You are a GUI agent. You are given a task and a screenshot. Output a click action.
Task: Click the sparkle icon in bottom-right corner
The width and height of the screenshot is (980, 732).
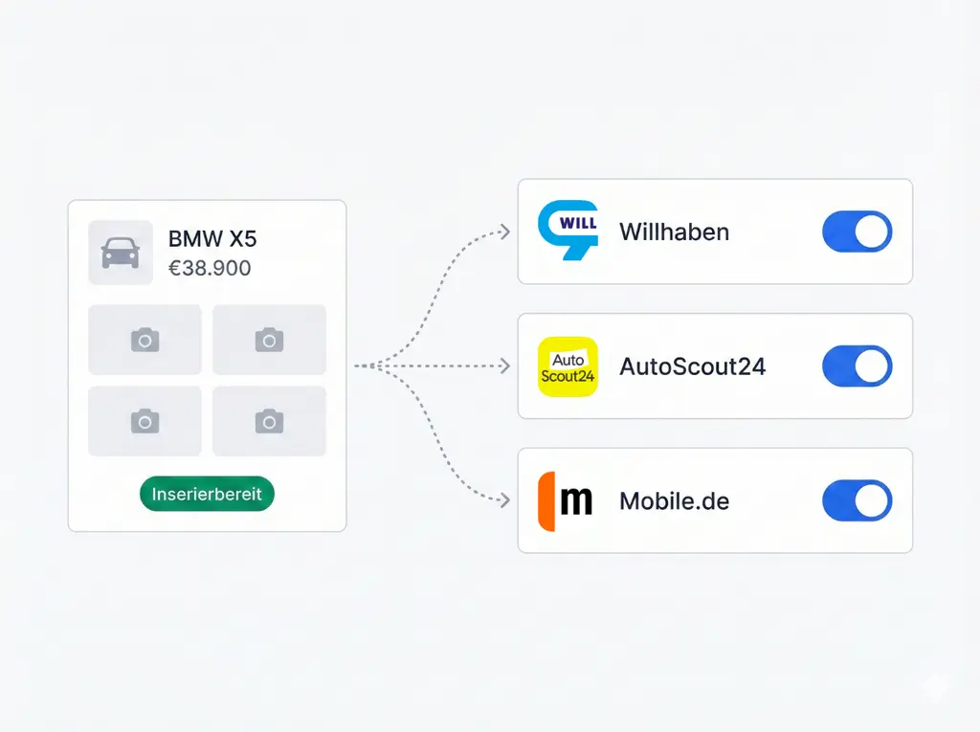click(934, 688)
